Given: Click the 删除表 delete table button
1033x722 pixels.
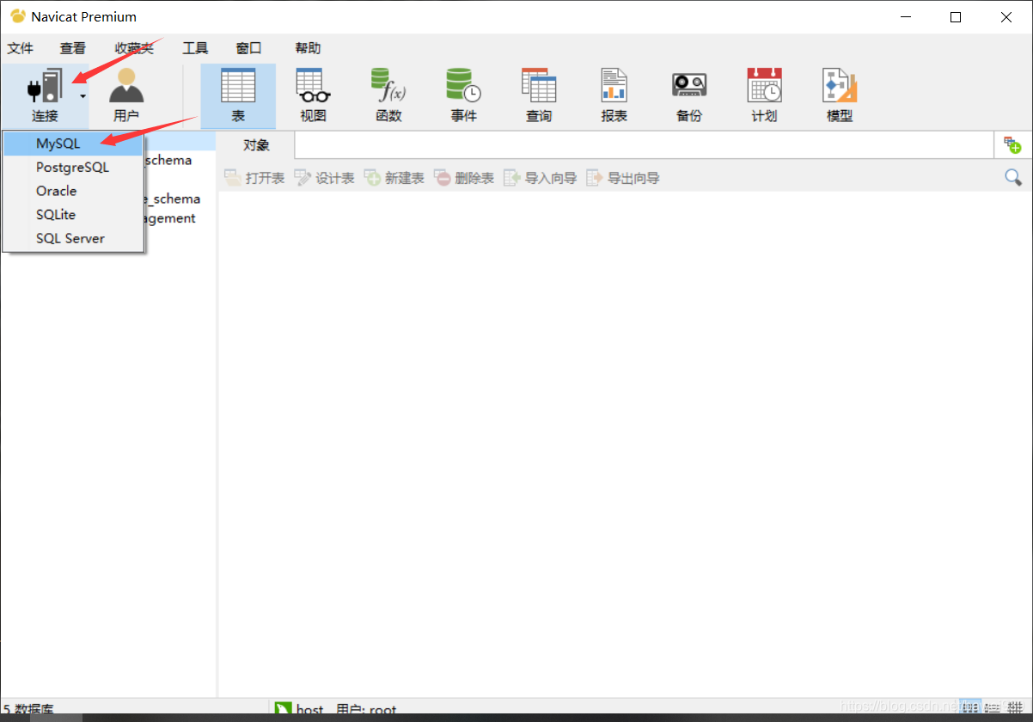Looking at the screenshot, I should (464, 178).
